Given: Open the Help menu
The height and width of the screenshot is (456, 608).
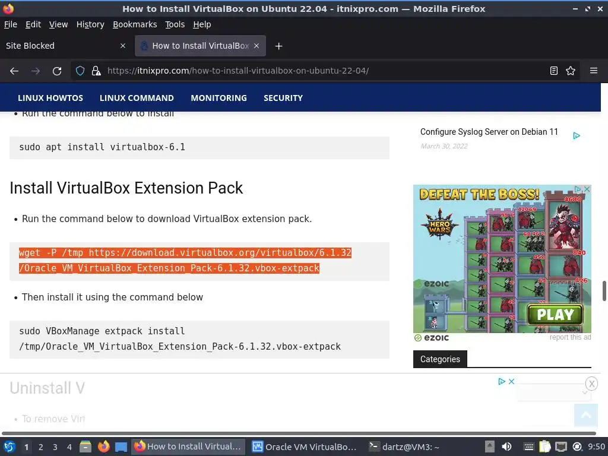Looking at the screenshot, I should click(x=202, y=24).
